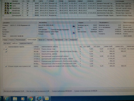Toggle checkmark for Поиск утечки тока
The width and height of the screenshot is (134, 101).
(x=6, y=49)
